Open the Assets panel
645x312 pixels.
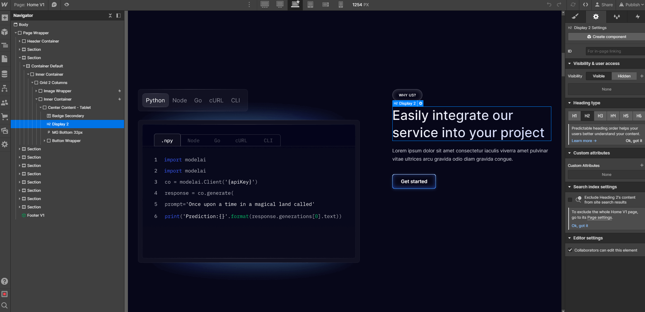point(5,131)
